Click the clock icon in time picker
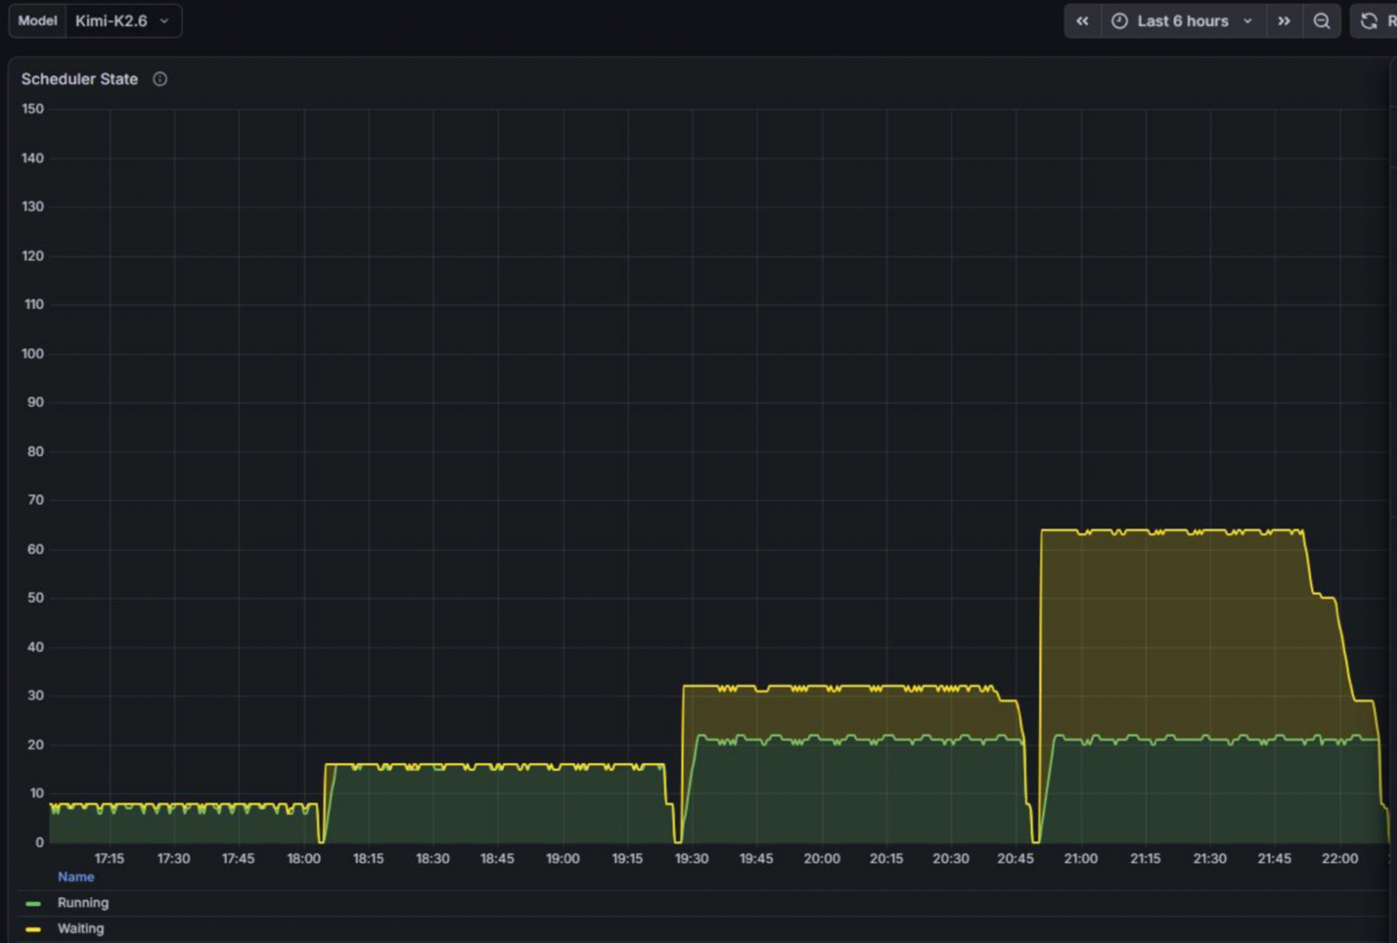This screenshot has width=1397, height=943. pos(1119,21)
